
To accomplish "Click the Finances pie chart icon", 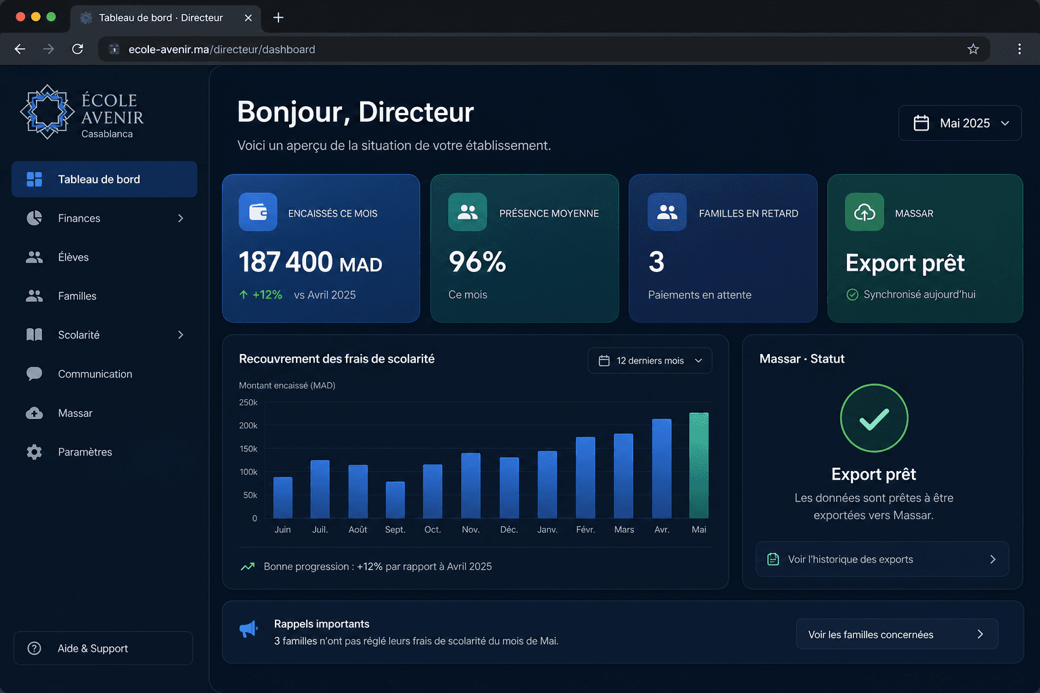I will pos(35,218).
